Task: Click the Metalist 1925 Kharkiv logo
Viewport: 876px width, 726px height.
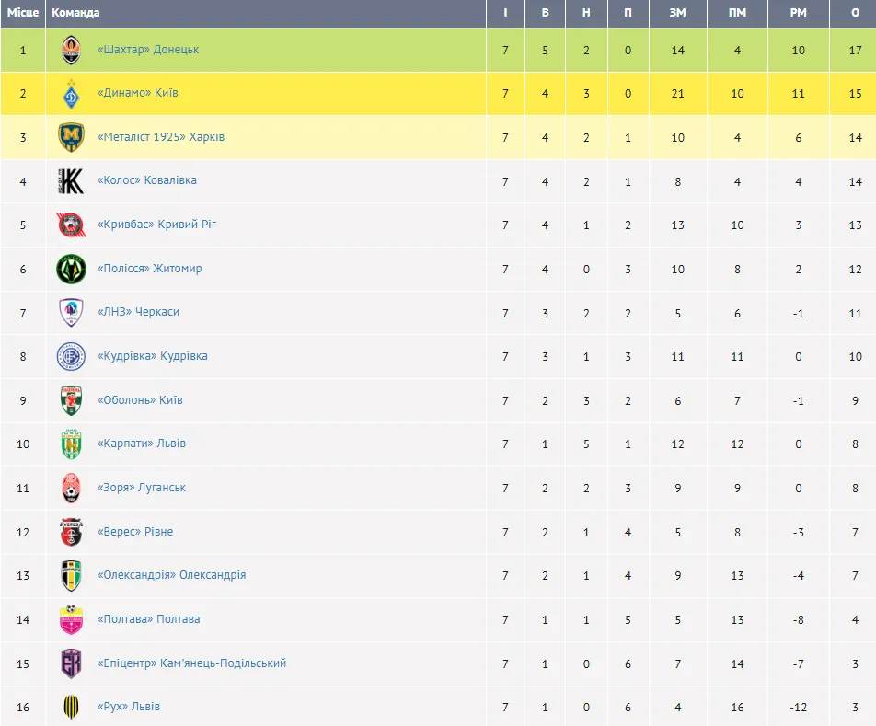Action: point(71,137)
